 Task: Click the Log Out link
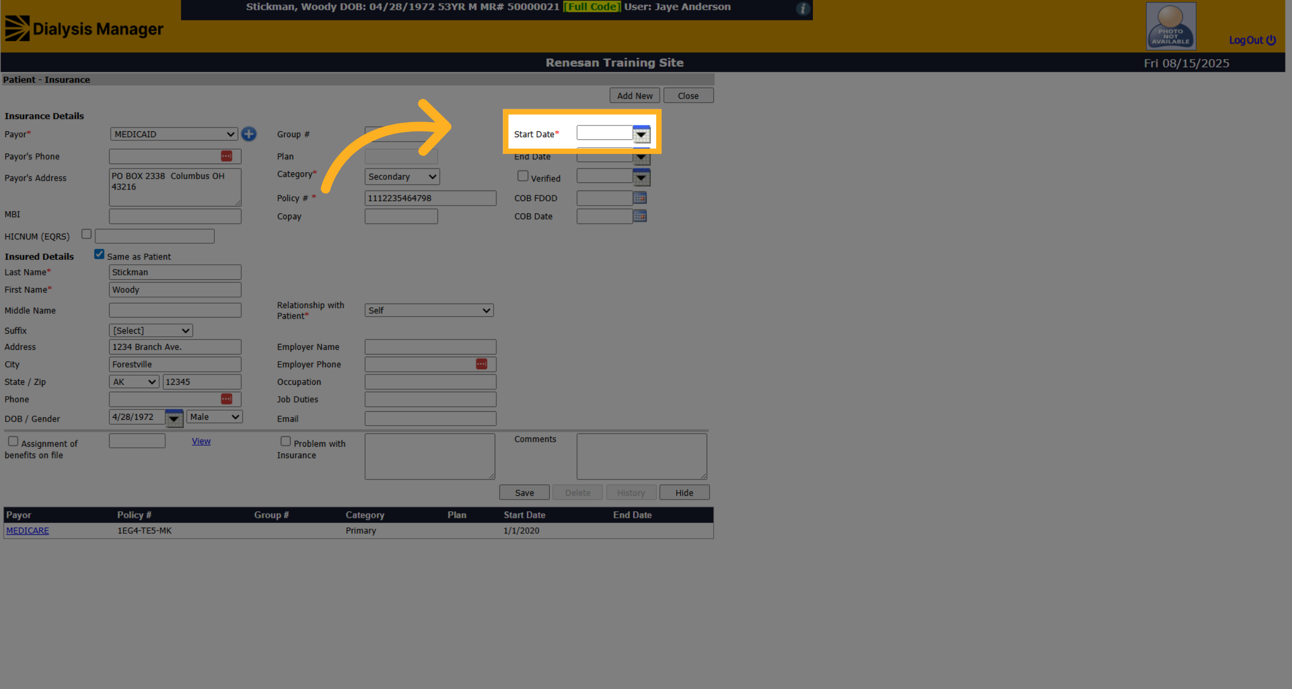1252,40
